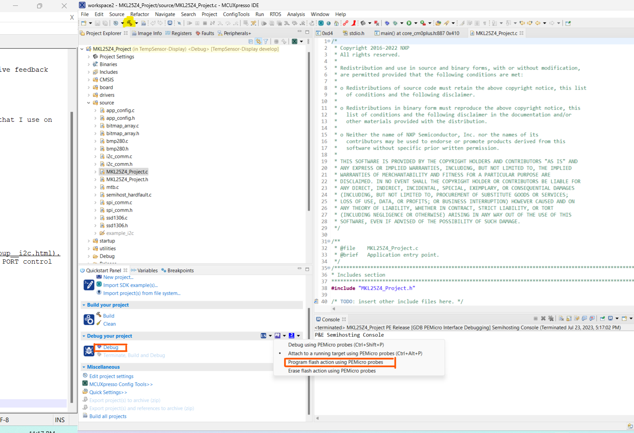634x433 pixels.
Task: Expand the bmp280.c file node
Action: 95,141
